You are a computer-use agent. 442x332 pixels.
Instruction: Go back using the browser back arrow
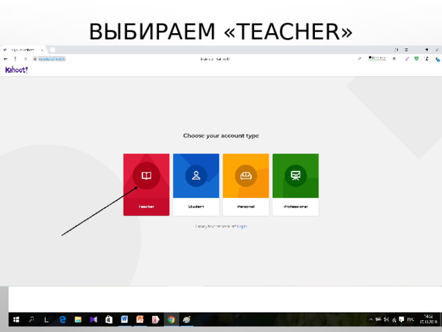(x=6, y=59)
